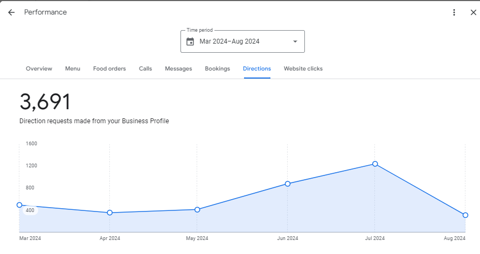This screenshot has width=480, height=254.
Task: Switch to the Bookings tab
Action: click(217, 69)
